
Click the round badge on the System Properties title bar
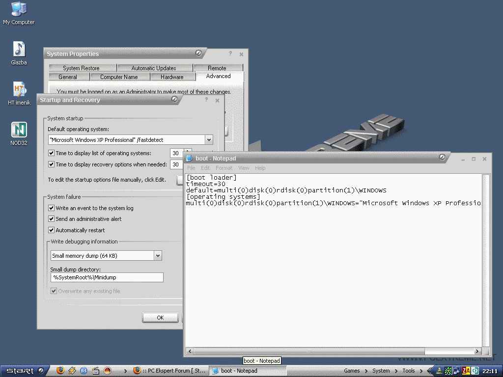(x=198, y=53)
